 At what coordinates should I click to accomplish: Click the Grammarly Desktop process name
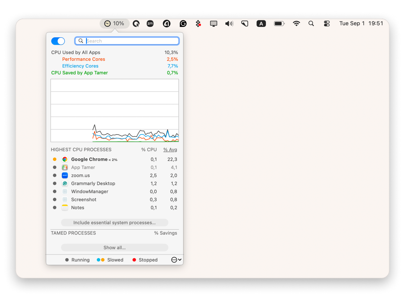(x=93, y=183)
